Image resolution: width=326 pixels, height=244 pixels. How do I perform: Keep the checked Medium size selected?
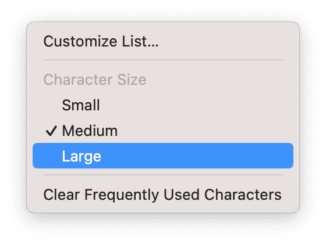(163, 131)
